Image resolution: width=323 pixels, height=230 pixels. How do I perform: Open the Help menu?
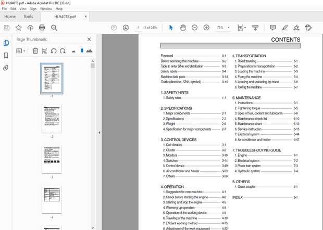(59, 9)
